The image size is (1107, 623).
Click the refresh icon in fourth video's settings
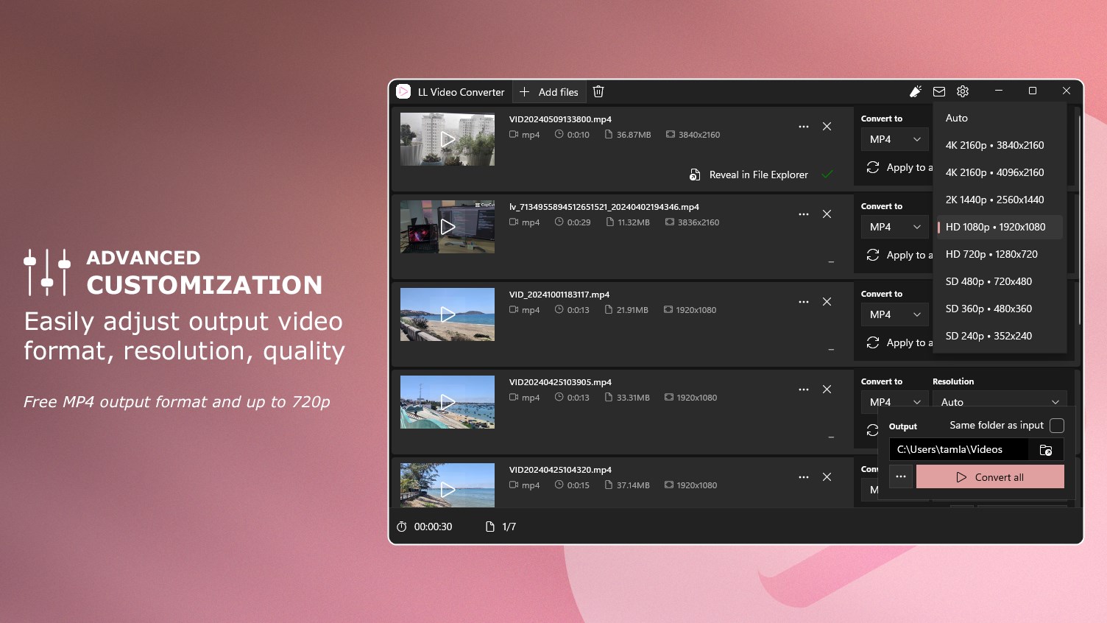pos(871,430)
